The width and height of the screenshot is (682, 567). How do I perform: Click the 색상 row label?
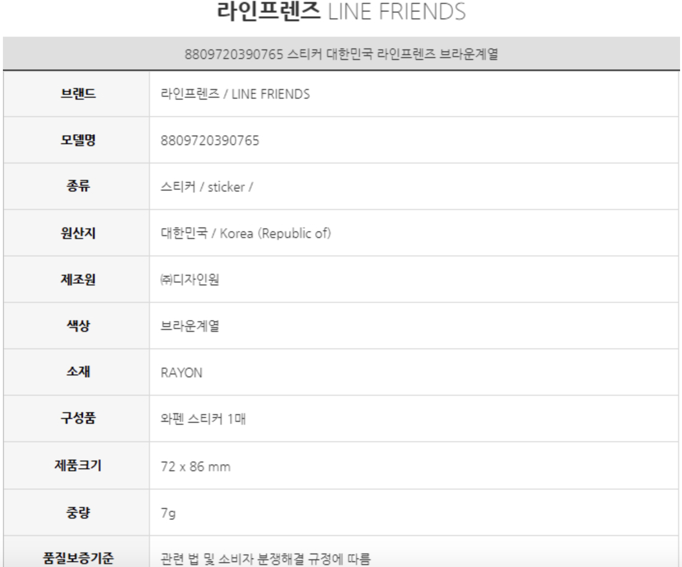[78, 326]
